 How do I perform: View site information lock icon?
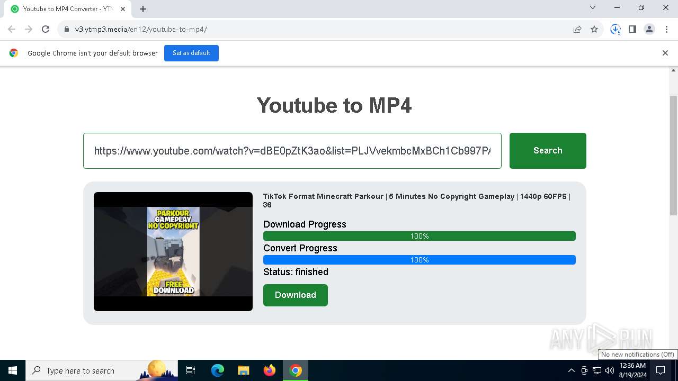click(x=67, y=29)
